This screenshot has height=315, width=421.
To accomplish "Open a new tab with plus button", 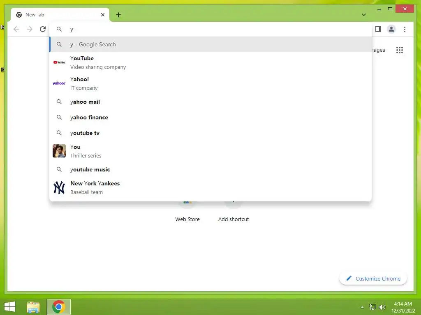I will click(x=118, y=15).
